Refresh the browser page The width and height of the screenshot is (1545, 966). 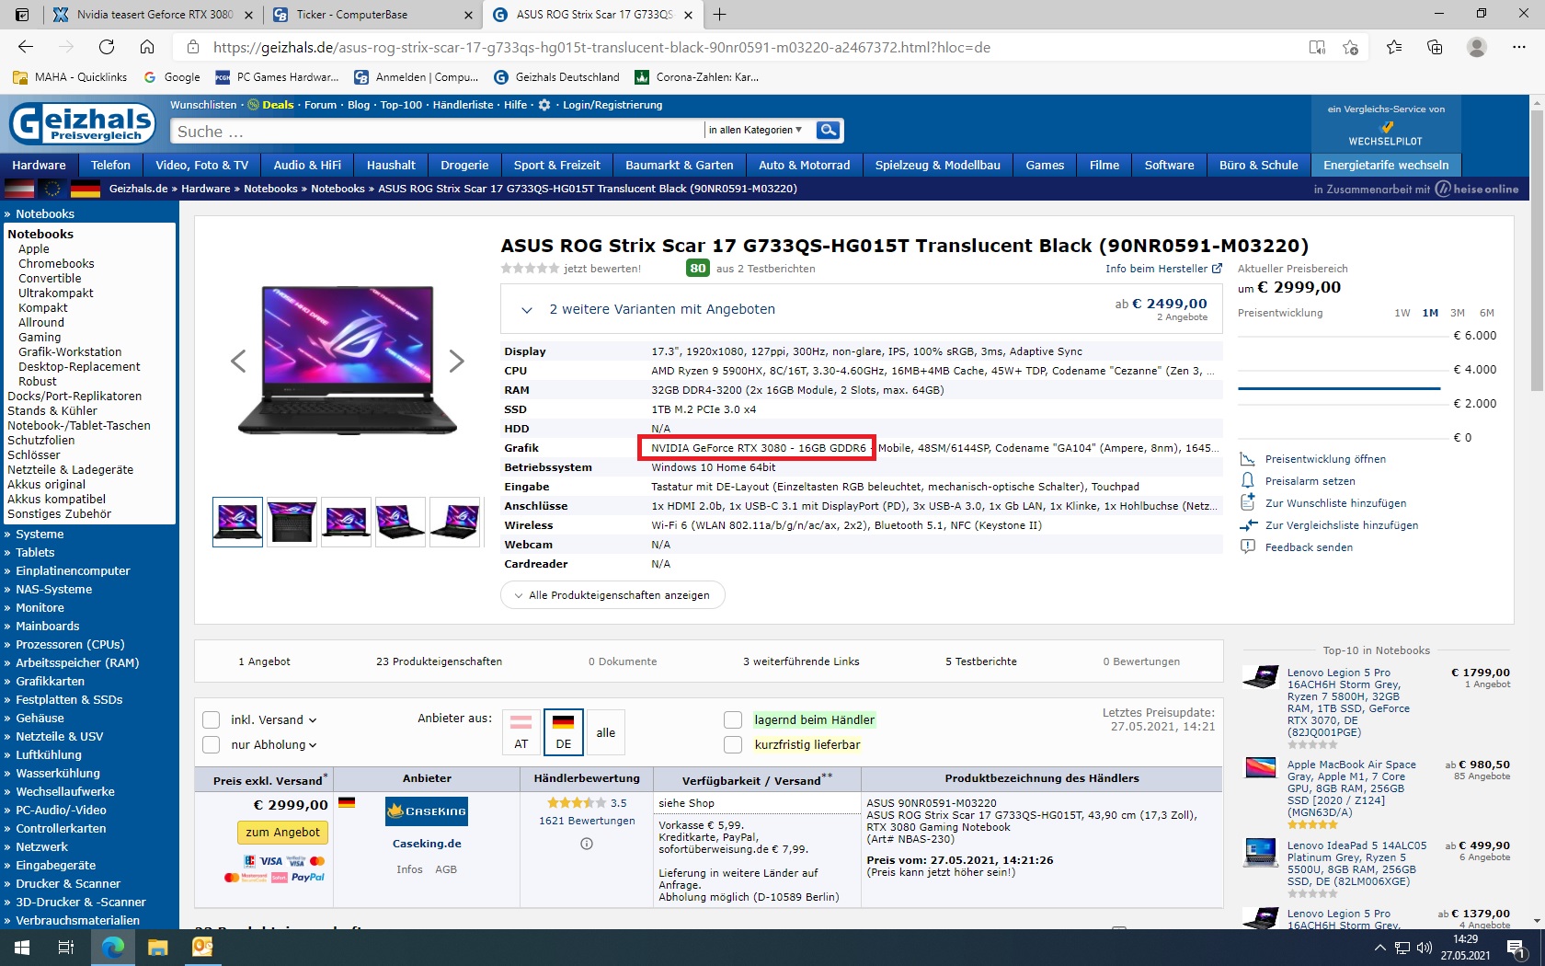point(107,47)
